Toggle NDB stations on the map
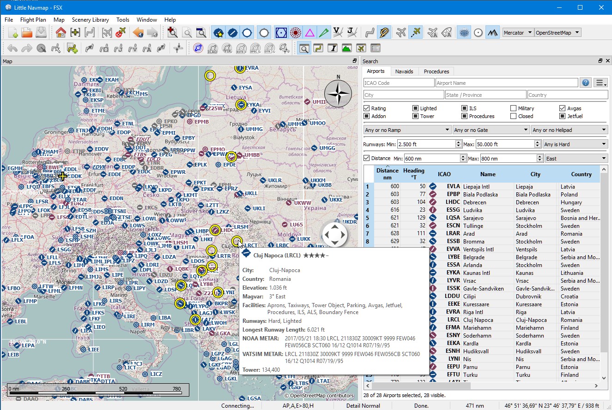This screenshot has width=612, height=410. point(296,33)
